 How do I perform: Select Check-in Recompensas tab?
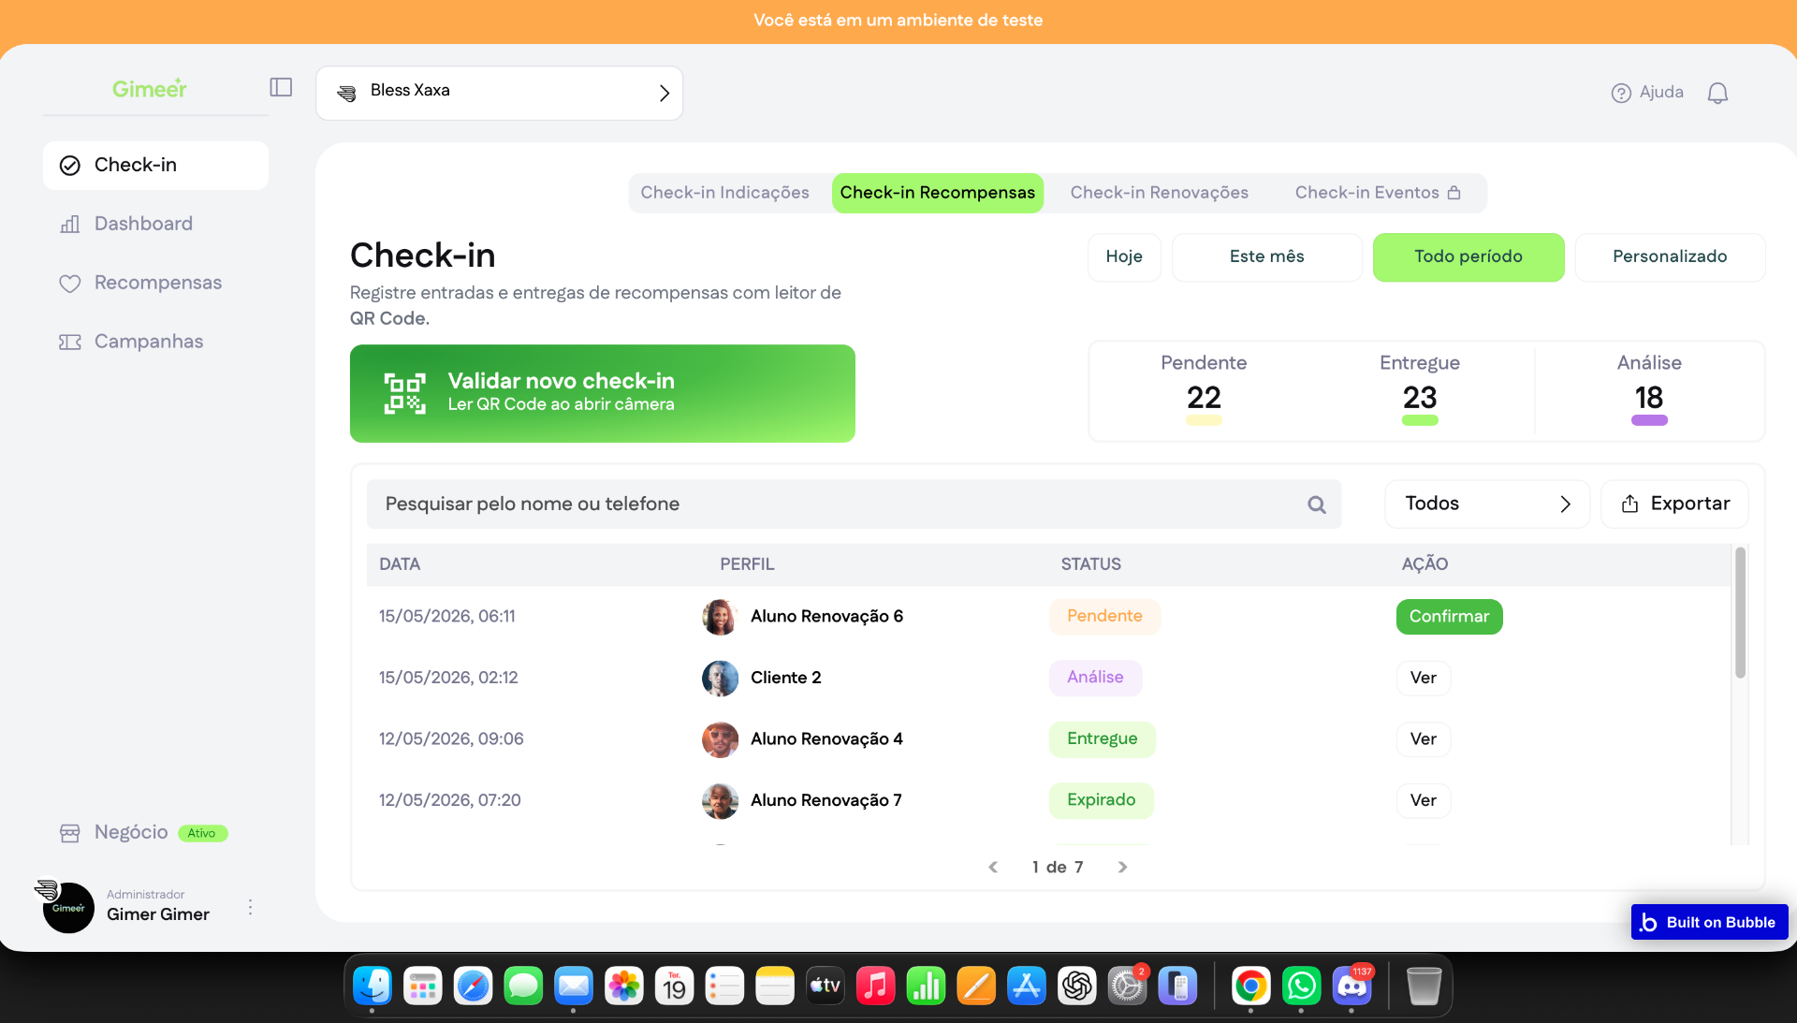(937, 193)
